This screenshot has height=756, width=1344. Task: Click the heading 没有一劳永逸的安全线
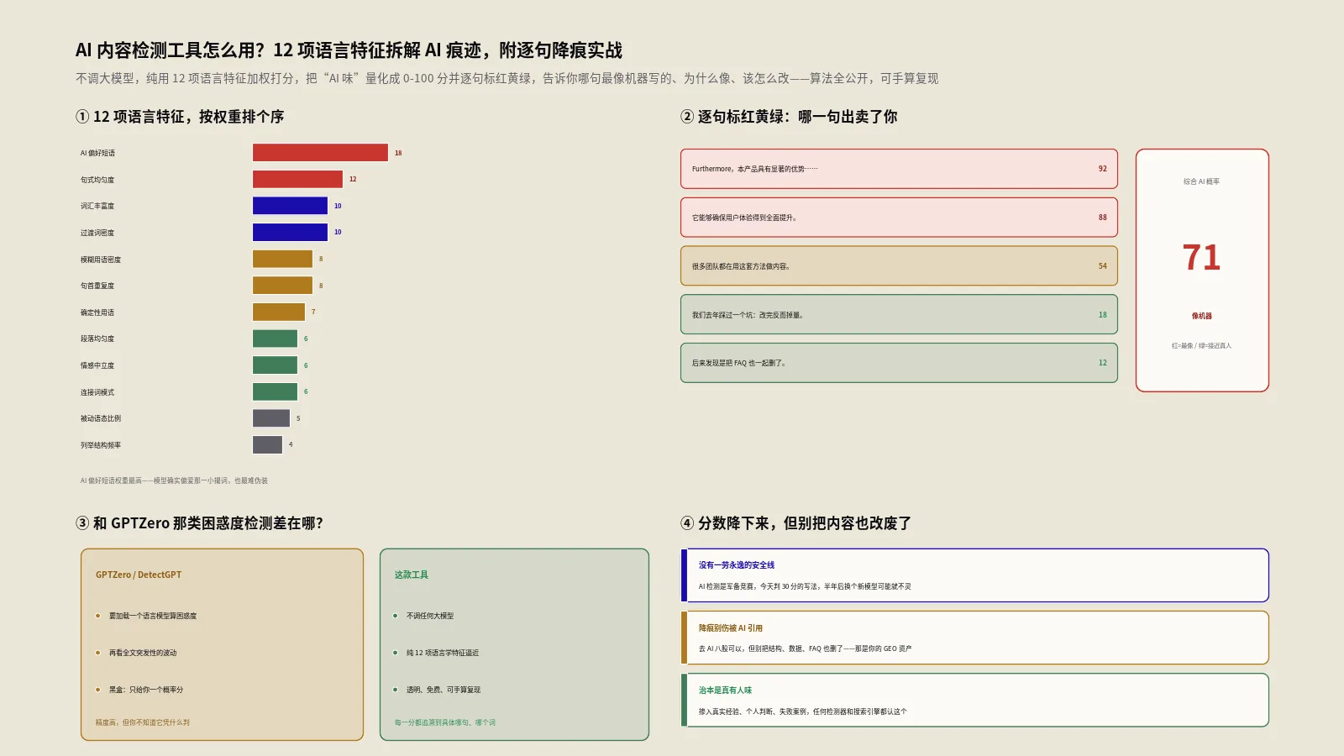click(x=737, y=565)
